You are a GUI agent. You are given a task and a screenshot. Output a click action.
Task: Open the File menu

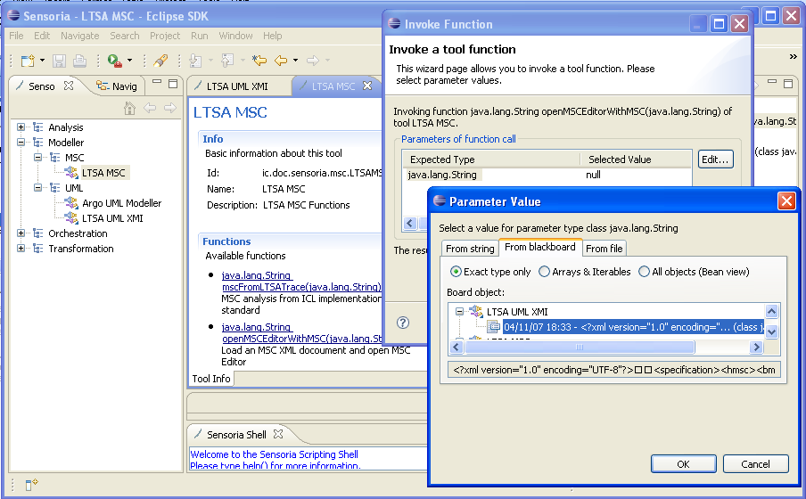[x=16, y=36]
